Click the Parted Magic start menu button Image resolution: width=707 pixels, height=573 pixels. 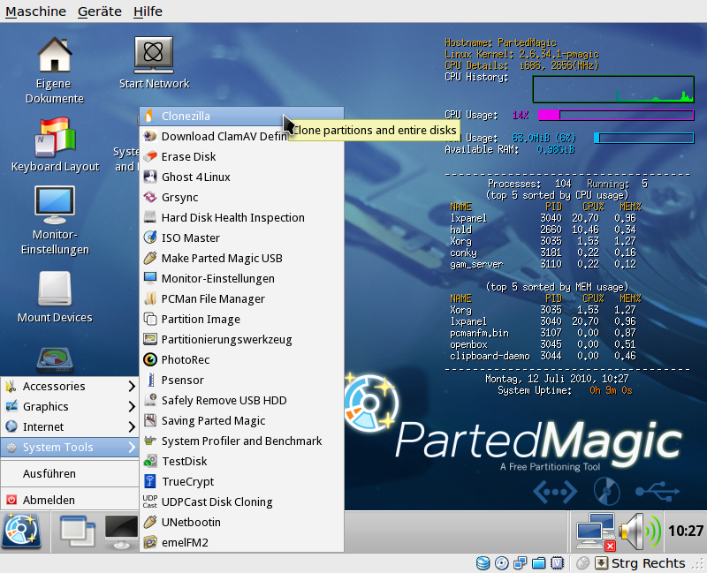pyautogui.click(x=21, y=530)
